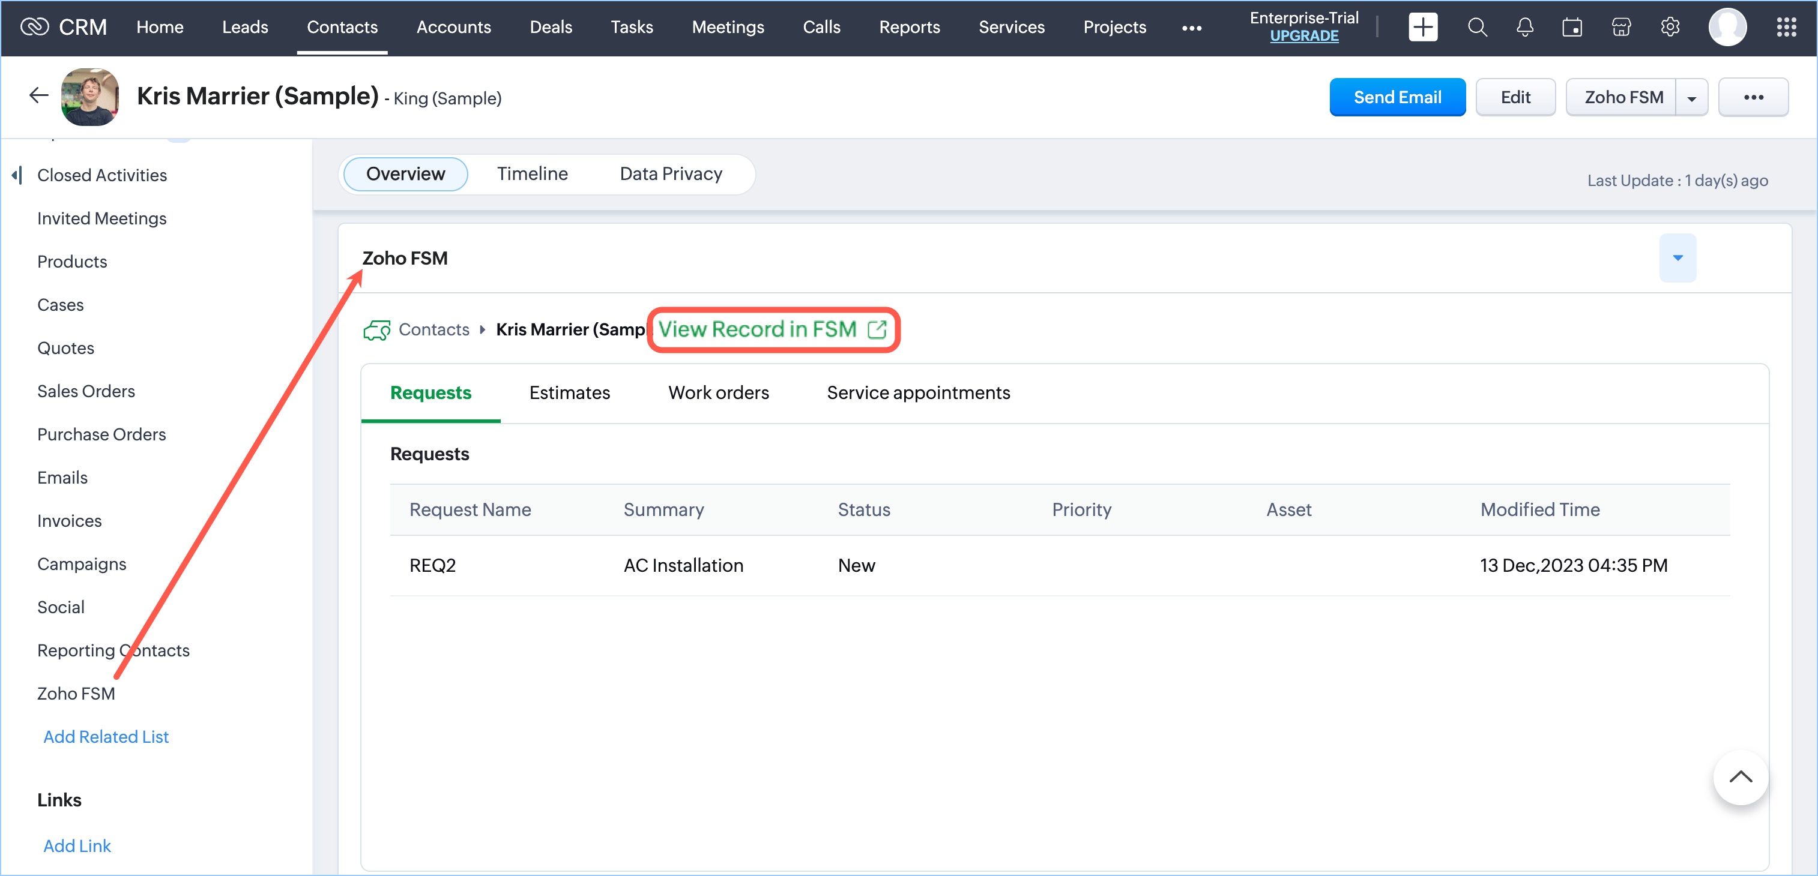Open the REQ2 request row
1818x876 pixels.
(432, 566)
